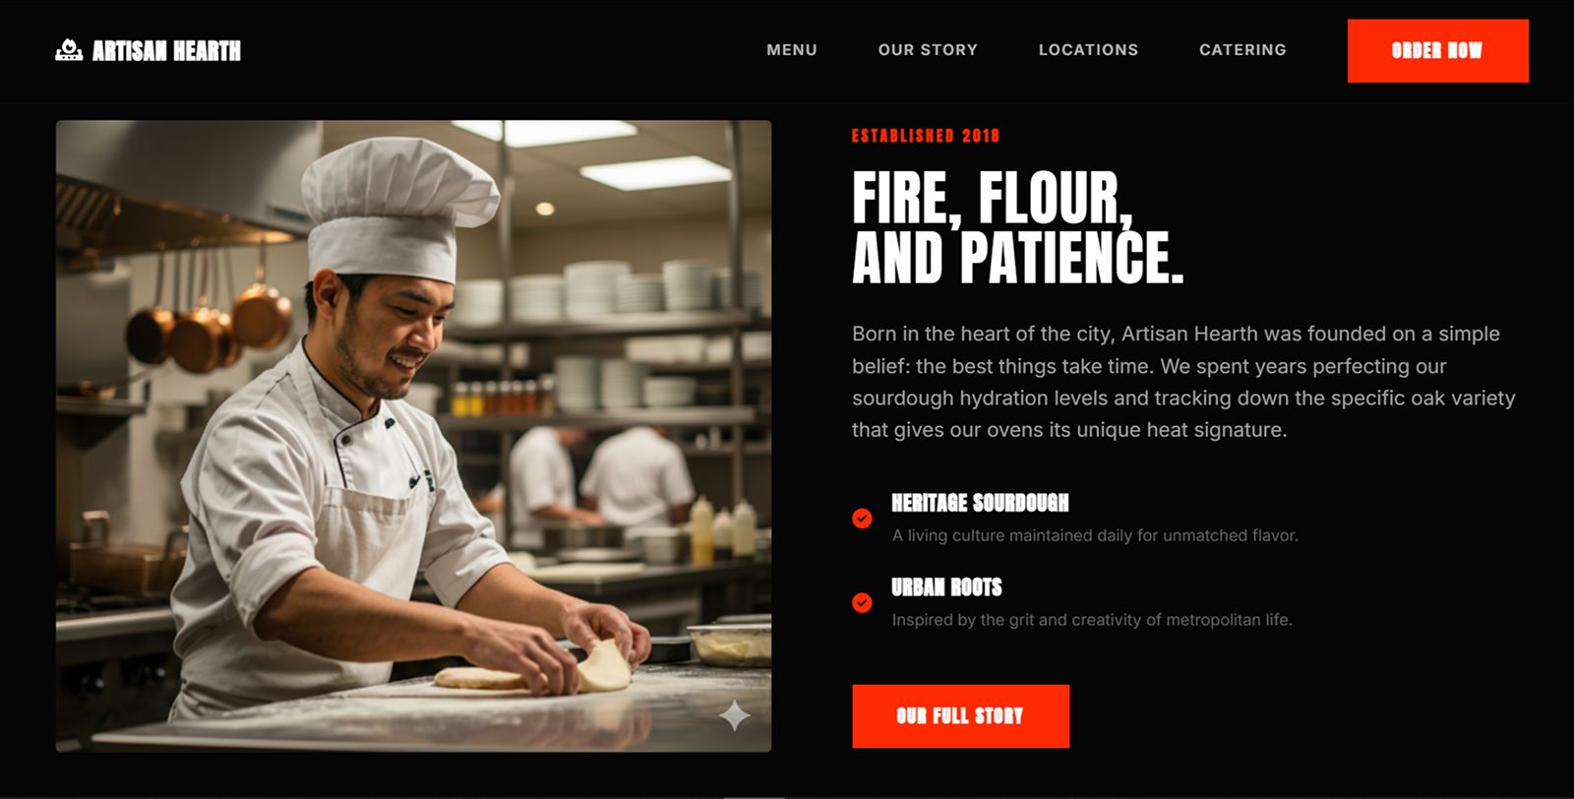Click the Artisan Hearth oven logo icon
The image size is (1574, 799).
pyautogui.click(x=69, y=50)
